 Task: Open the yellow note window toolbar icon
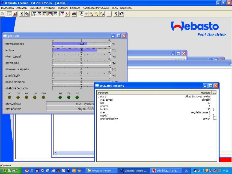(x=45, y=14)
